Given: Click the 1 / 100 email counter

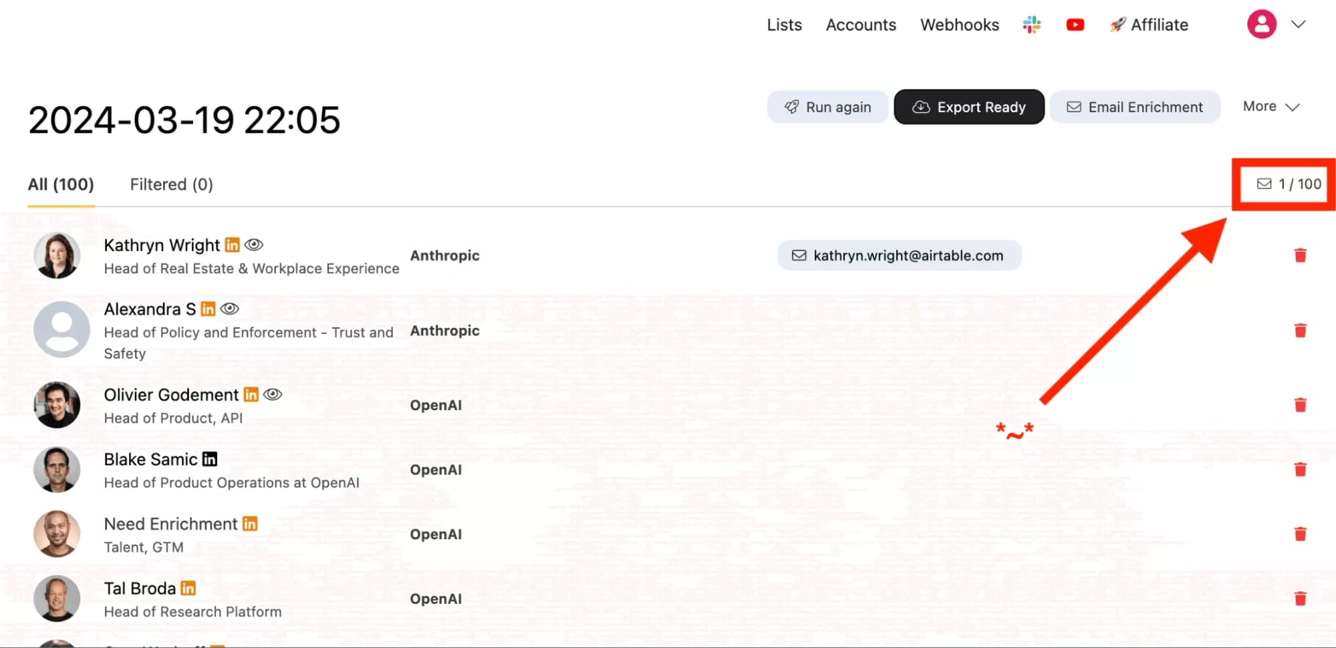Looking at the screenshot, I should [1289, 184].
